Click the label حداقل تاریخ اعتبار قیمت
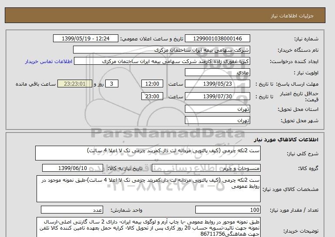The width and height of the screenshot is (335, 237). coord(299,97)
